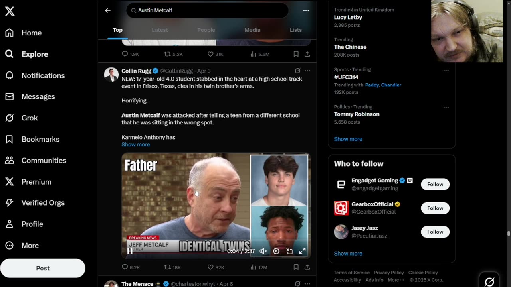Screen dimensions: 511x287
Task: Switch to the Media tab
Action: pyautogui.click(x=252, y=30)
